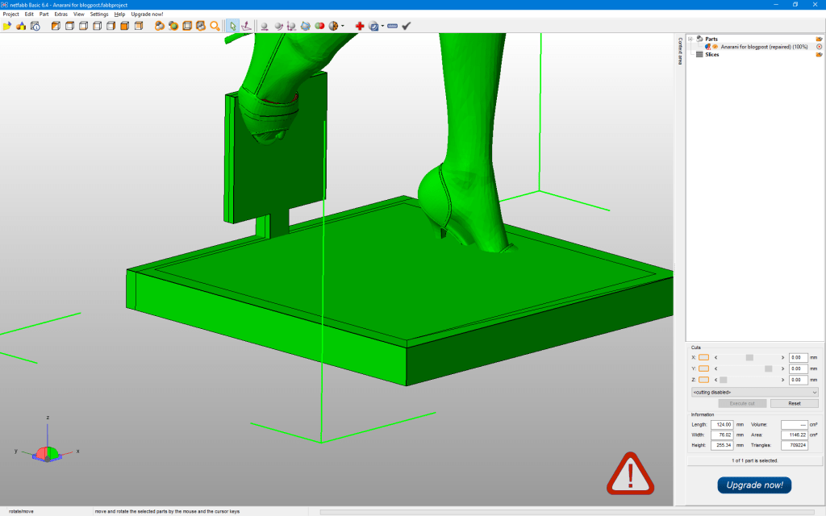Click the magnifier zoom icon in toolbar
Image resolution: width=826 pixels, height=516 pixels.
coord(215,26)
